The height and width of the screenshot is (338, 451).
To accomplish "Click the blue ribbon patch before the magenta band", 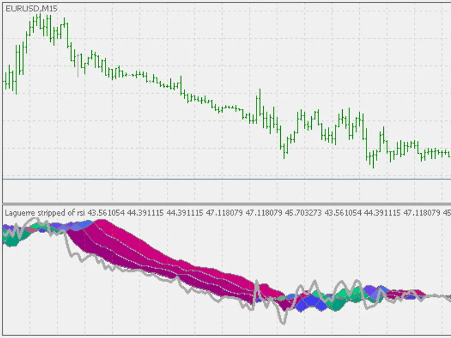I will pos(81,225).
